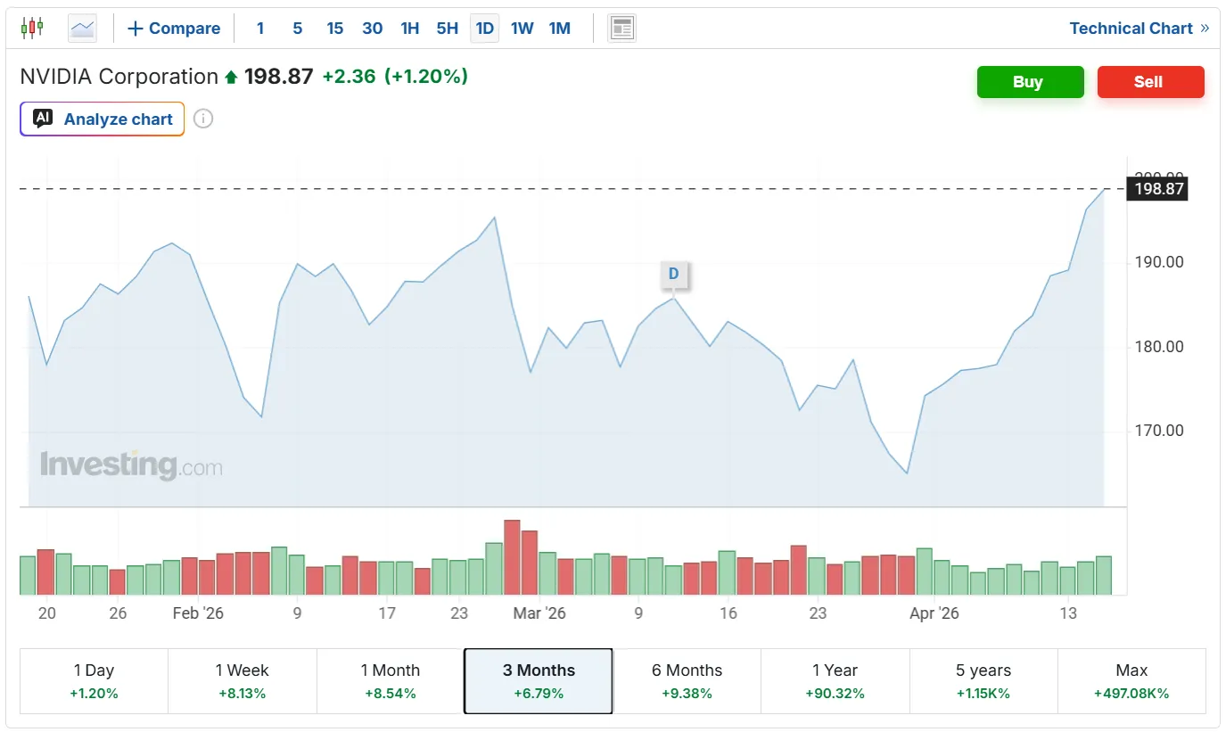Click the dividend D marker on chart
Screen dimensions: 1226x732
click(x=673, y=274)
